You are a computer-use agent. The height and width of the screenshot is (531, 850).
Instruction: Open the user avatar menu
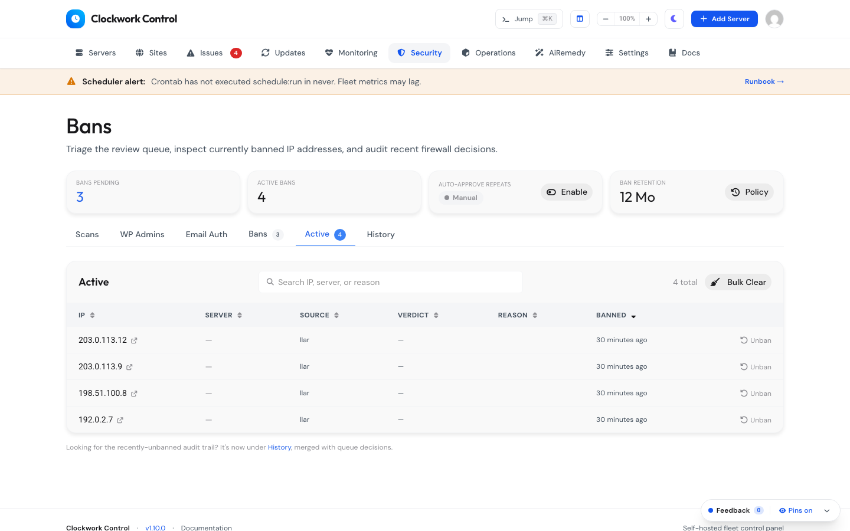pos(774,19)
